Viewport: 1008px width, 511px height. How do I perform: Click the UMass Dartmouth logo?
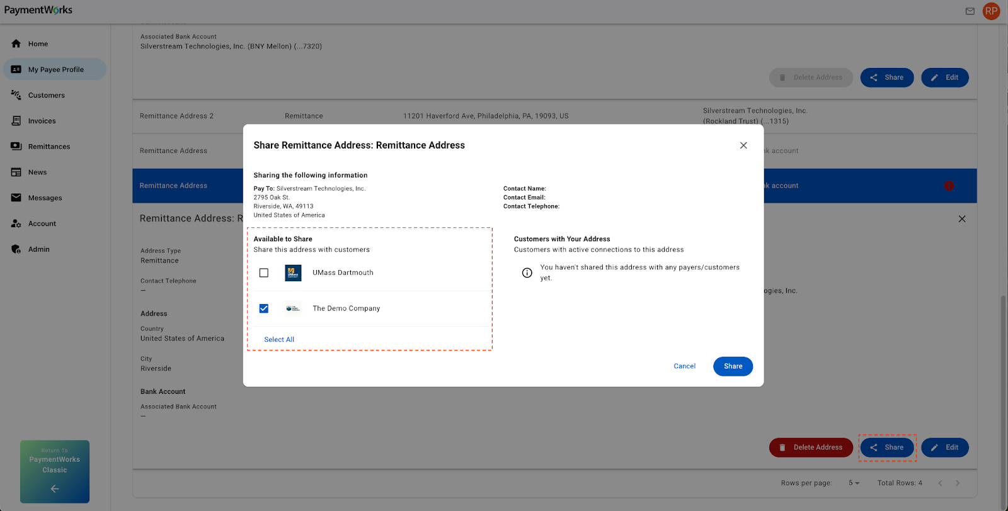(x=293, y=273)
